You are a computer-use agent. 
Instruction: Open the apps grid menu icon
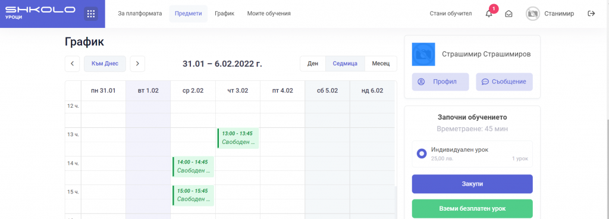[91, 14]
